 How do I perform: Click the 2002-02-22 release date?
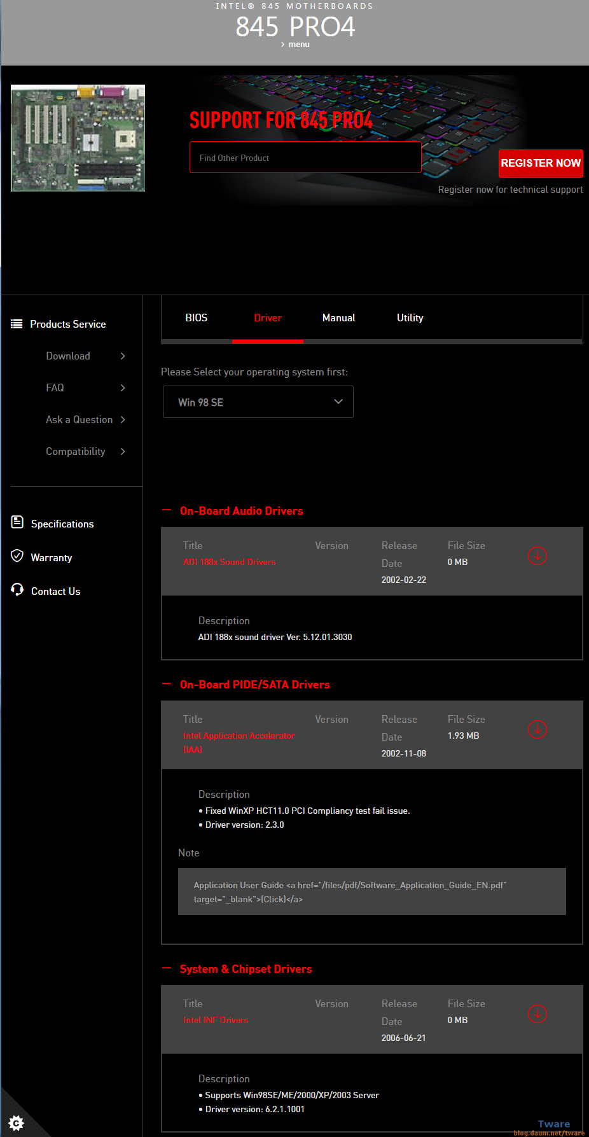[x=404, y=580]
